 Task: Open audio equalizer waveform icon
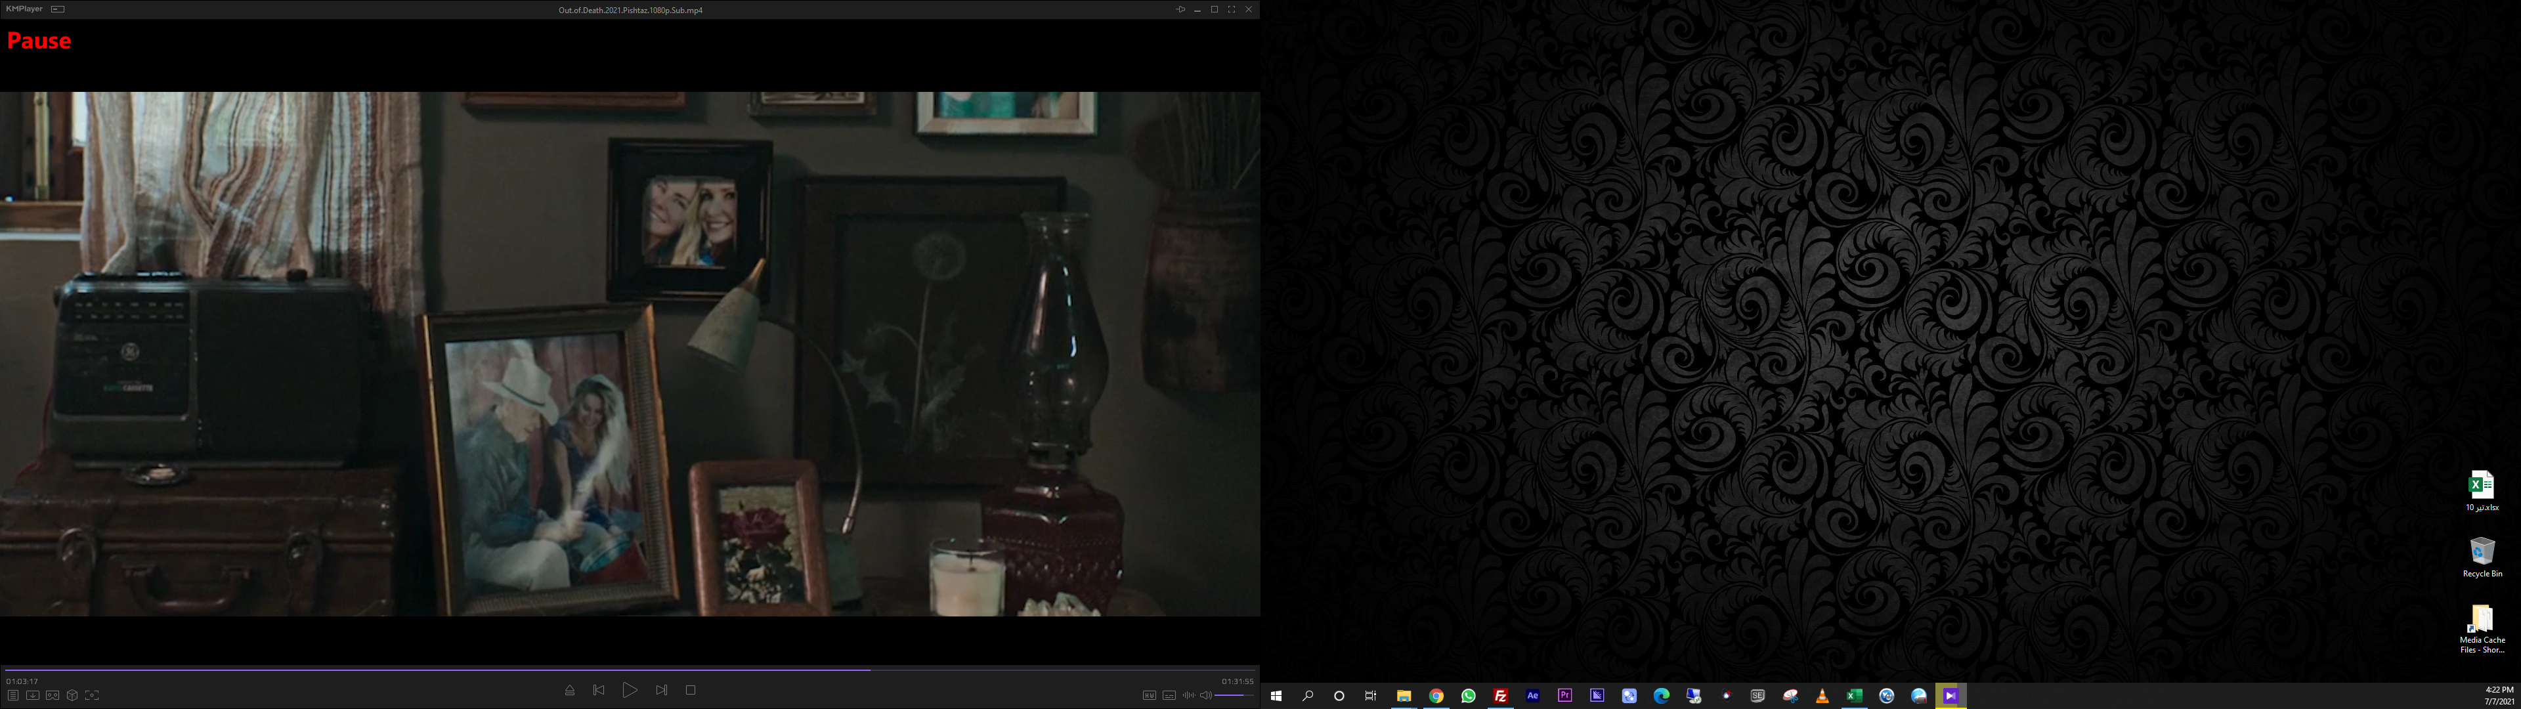point(1188,695)
